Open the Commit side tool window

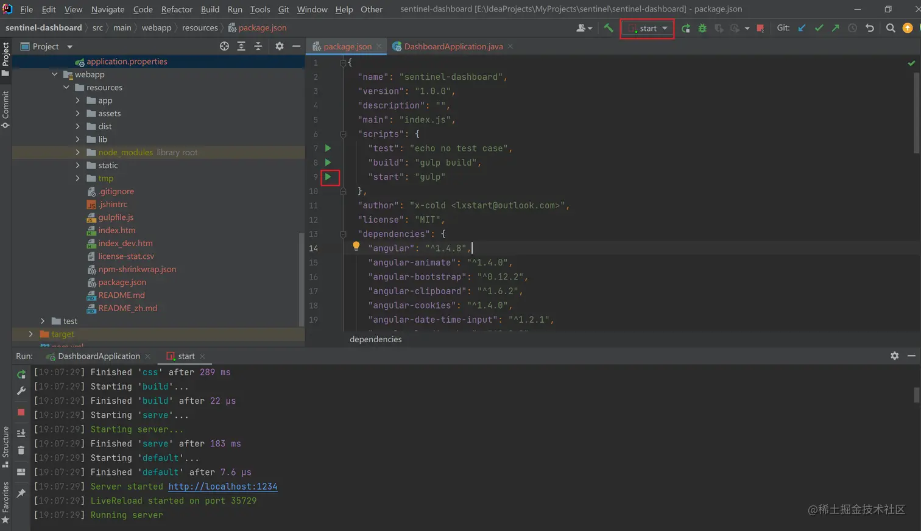point(5,110)
